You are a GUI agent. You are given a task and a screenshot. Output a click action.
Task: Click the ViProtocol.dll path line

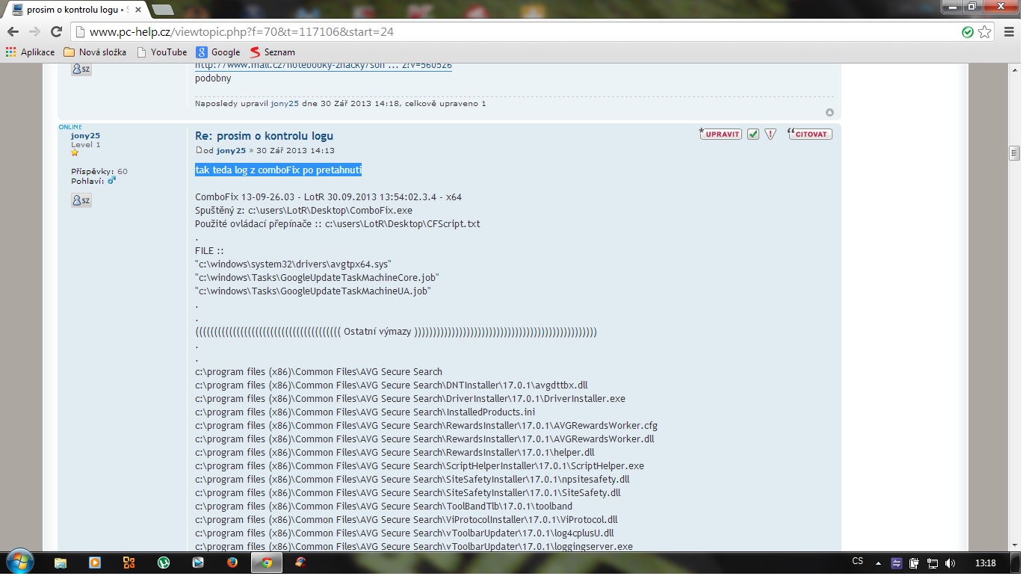coord(406,520)
